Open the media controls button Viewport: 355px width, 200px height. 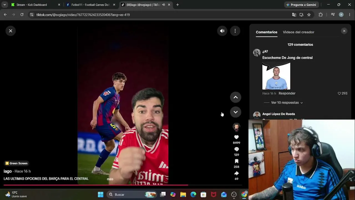(333, 15)
